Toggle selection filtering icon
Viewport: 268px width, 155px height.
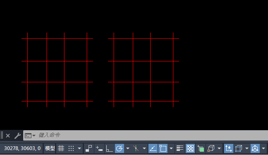(x=239, y=148)
